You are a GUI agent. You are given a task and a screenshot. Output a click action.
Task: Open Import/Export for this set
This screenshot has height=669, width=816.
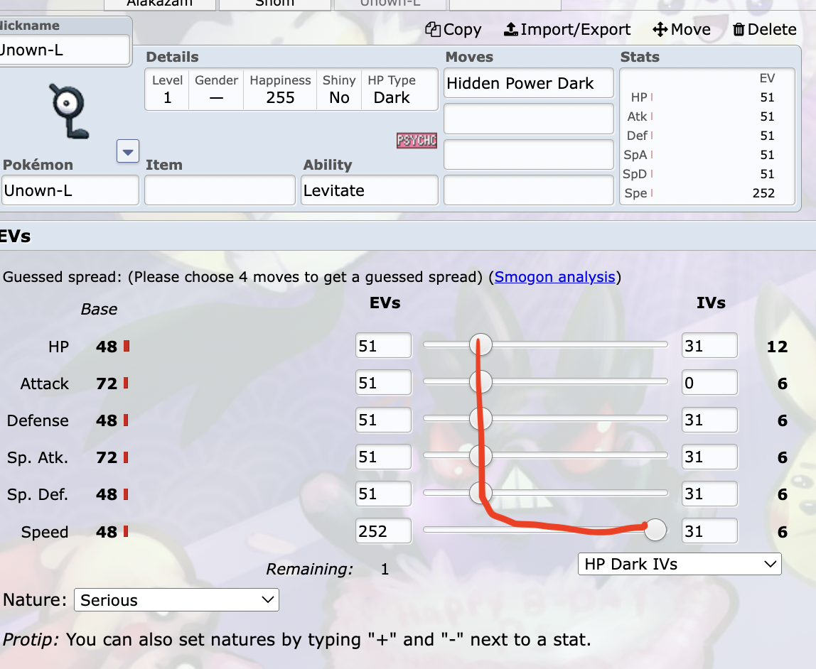pos(567,30)
